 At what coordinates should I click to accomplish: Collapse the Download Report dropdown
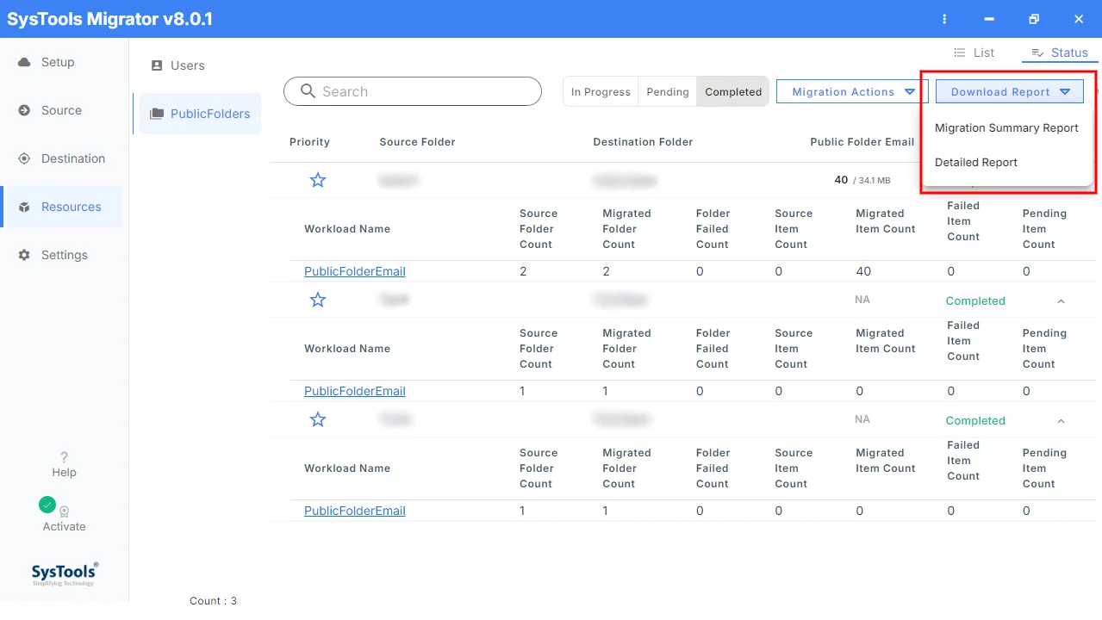coord(1010,92)
